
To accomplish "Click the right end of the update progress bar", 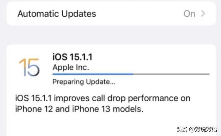I will 209,74.
